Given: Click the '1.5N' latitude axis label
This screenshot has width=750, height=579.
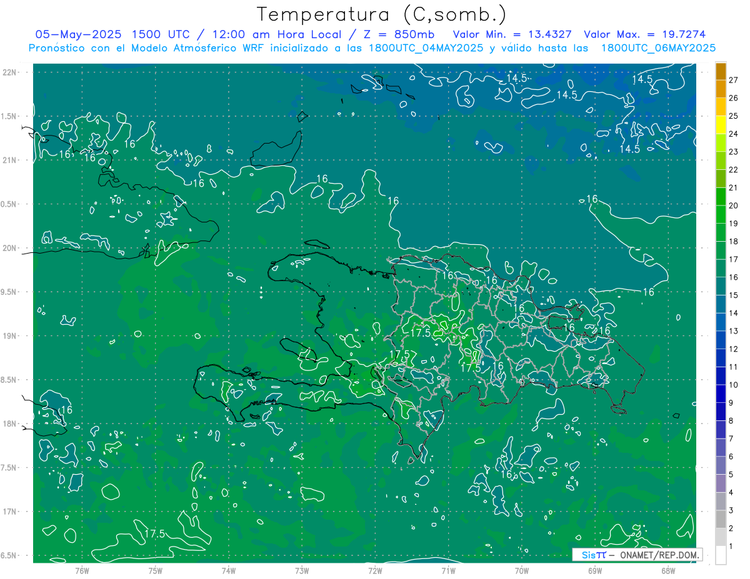Looking at the screenshot, I should pos(9,116).
